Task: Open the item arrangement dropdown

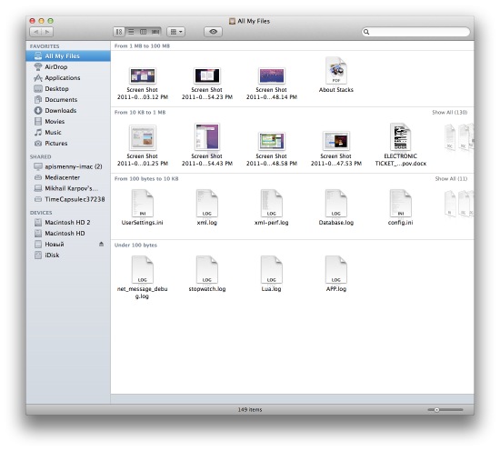Action: click(x=175, y=32)
